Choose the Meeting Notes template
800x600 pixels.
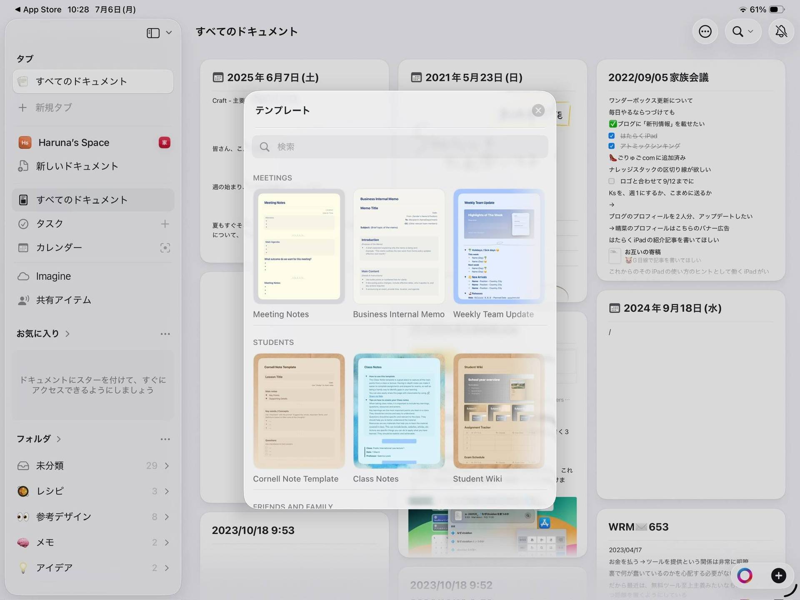299,247
